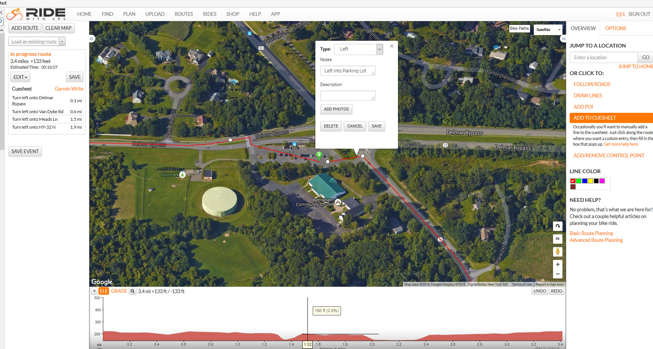Zoom out the map with the minus icon

pos(558,274)
